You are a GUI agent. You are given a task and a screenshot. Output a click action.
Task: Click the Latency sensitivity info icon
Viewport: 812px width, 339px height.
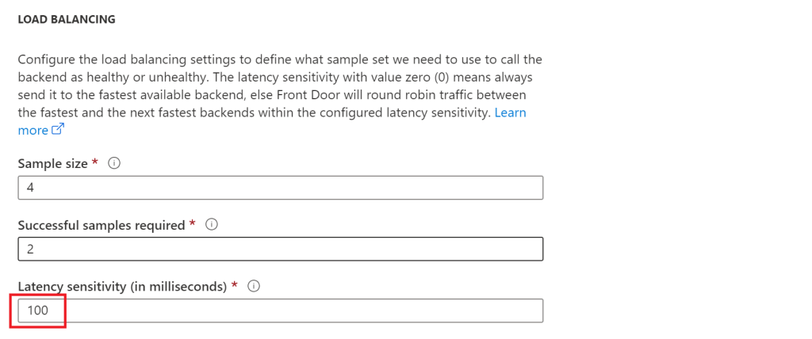click(x=254, y=286)
